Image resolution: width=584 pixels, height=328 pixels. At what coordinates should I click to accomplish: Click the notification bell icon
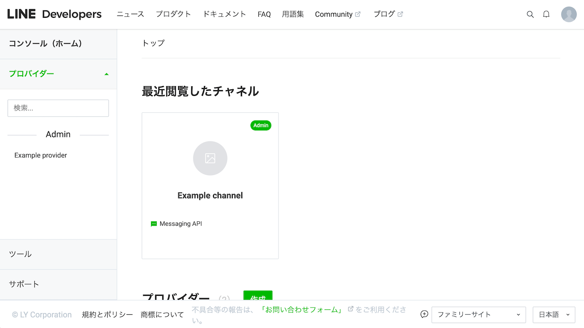[x=546, y=14]
